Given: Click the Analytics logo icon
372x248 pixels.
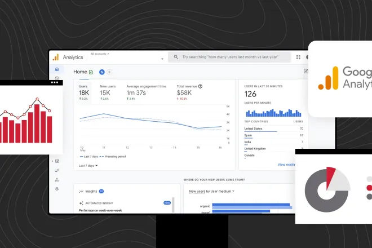Looking at the screenshot, I should [x=56, y=57].
